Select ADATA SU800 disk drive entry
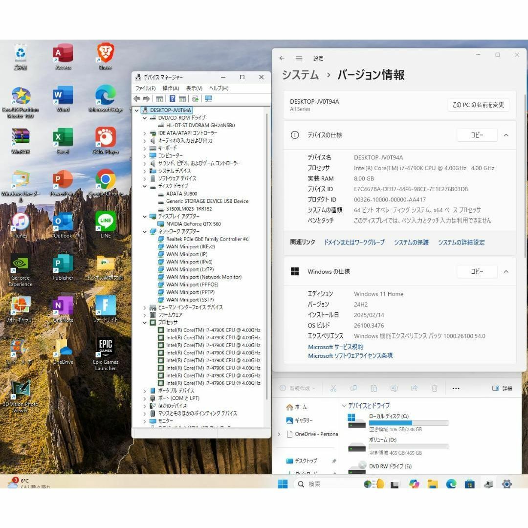 (181, 194)
